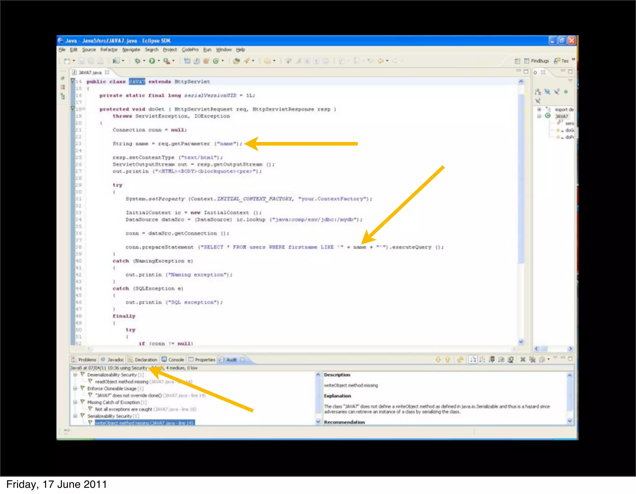Click the yellow down arrow in Audit view

click(438, 359)
